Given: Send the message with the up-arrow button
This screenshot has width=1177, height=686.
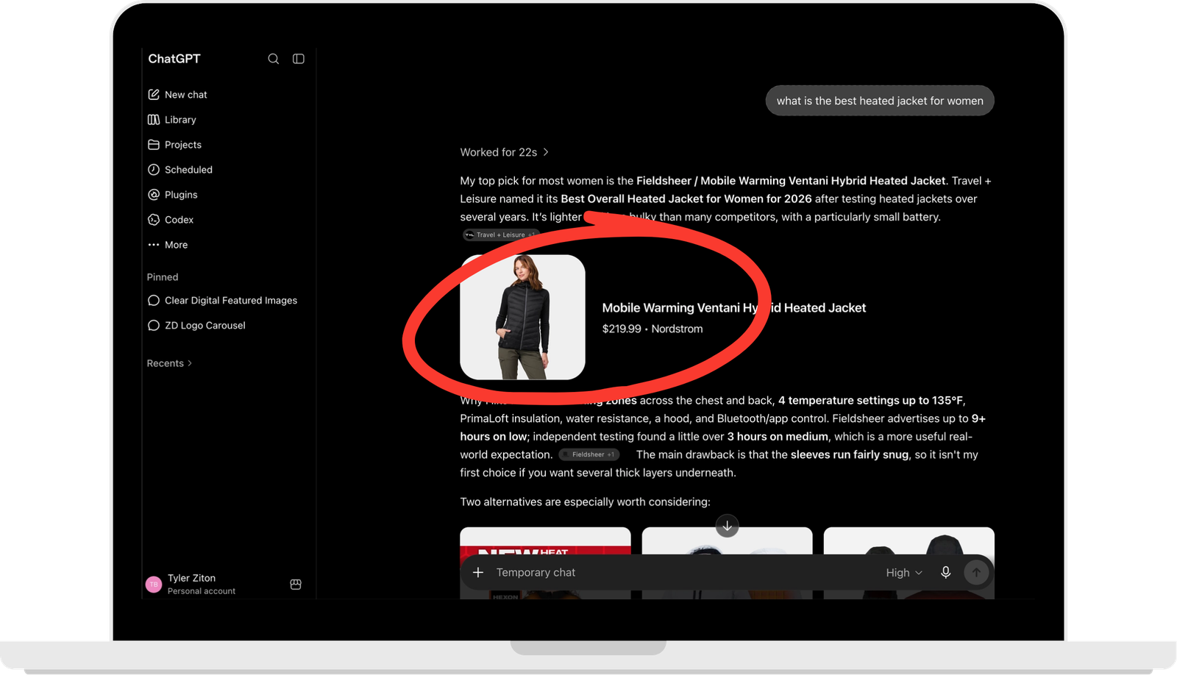Looking at the screenshot, I should coord(976,573).
